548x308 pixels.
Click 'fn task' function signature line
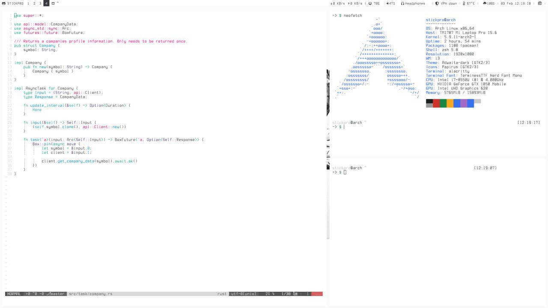pos(114,140)
